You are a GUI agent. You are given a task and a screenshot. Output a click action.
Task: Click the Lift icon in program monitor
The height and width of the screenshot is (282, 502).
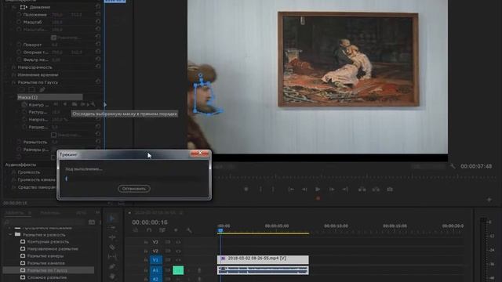362,190
